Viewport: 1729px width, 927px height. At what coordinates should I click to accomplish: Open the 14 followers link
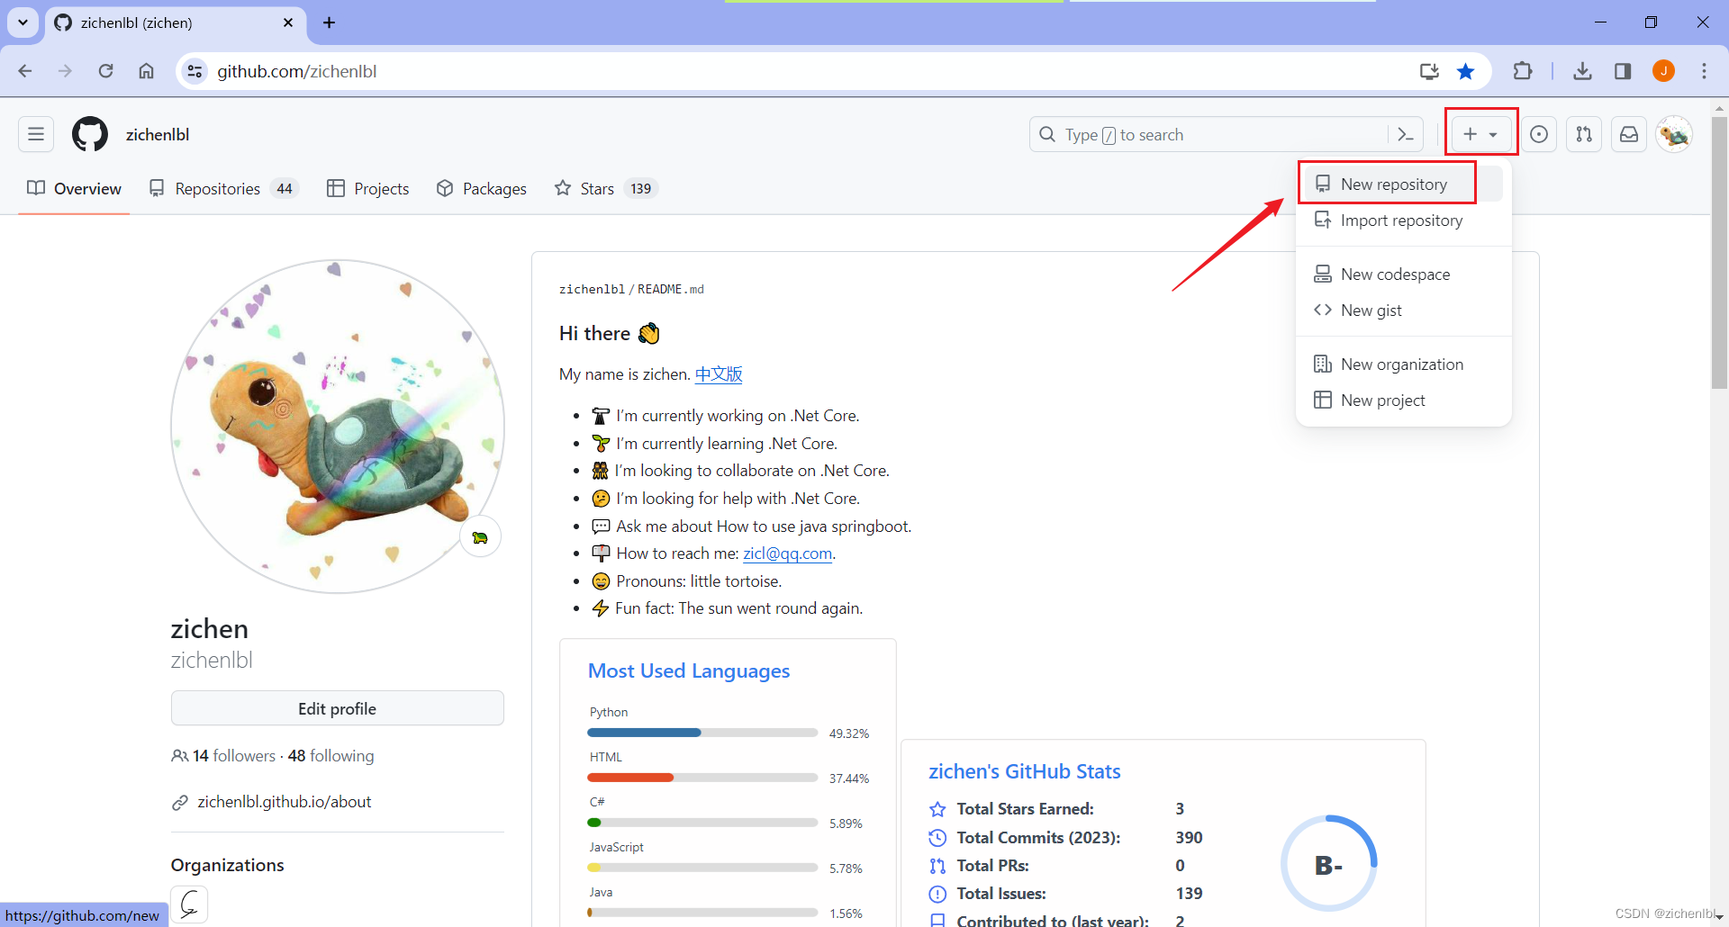[234, 756]
